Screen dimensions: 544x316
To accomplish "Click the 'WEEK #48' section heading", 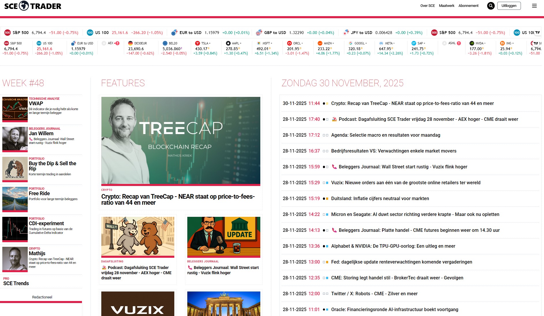I will pos(23,83).
